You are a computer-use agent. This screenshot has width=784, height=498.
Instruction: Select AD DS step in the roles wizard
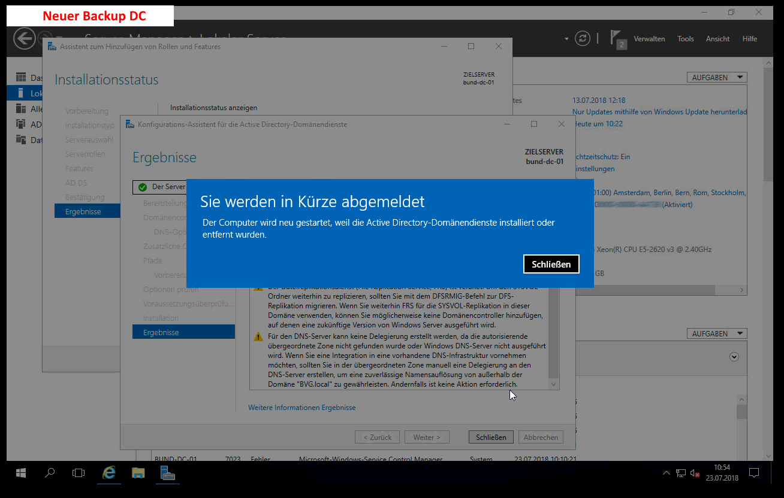coord(76,183)
